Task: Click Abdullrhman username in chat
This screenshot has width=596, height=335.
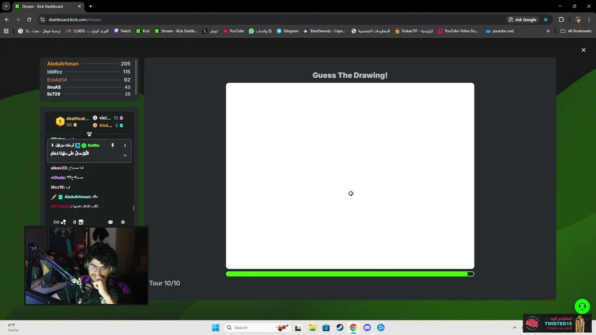Action: pyautogui.click(x=77, y=197)
